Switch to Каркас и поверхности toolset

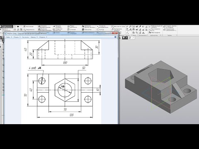(x=5, y=29)
